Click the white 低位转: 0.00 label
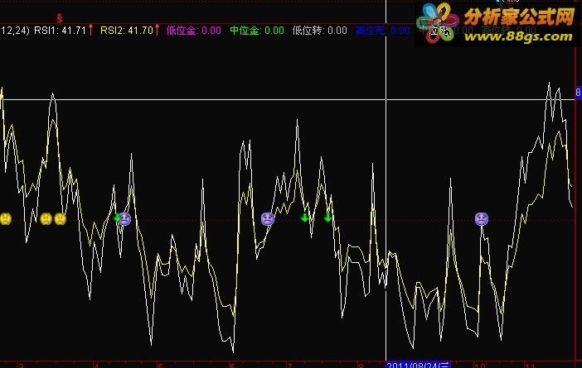 319,31
